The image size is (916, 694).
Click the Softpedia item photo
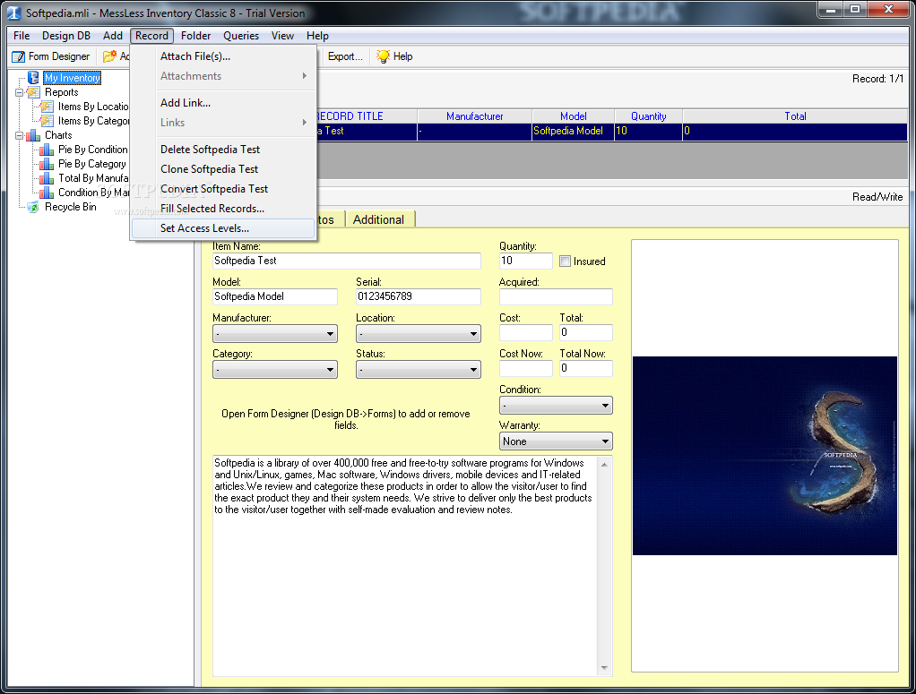(x=765, y=455)
